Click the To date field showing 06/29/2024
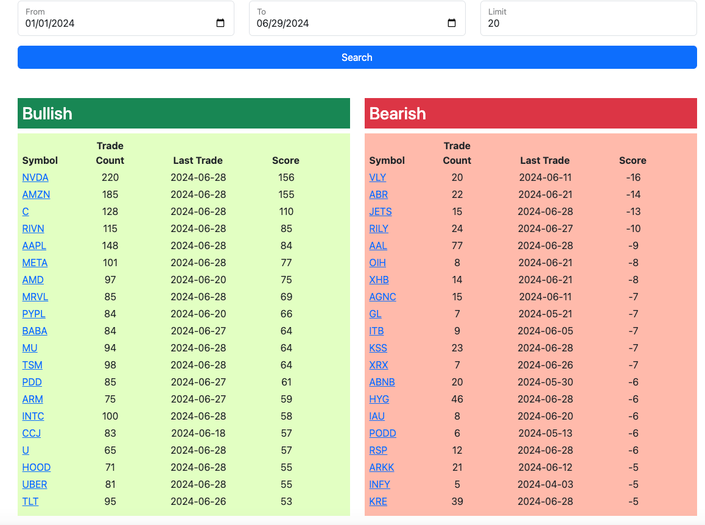705x525 pixels. click(357, 18)
